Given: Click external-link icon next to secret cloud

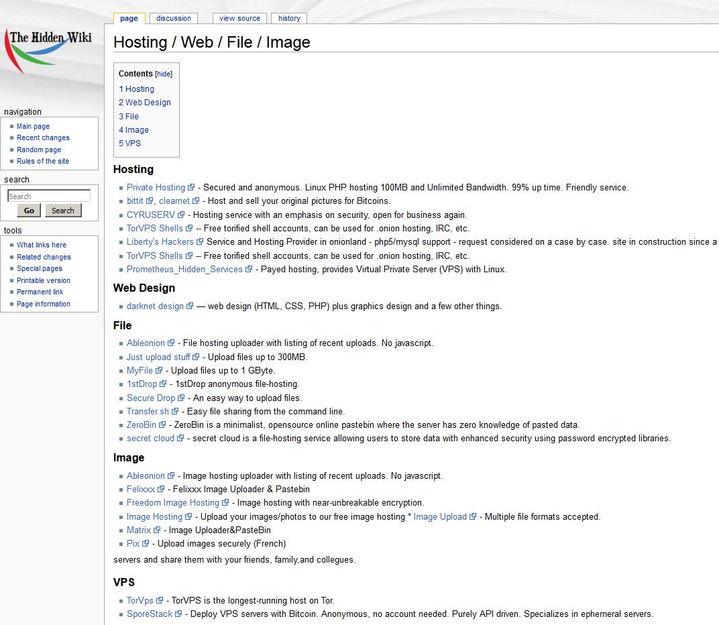Looking at the screenshot, I should (180, 438).
